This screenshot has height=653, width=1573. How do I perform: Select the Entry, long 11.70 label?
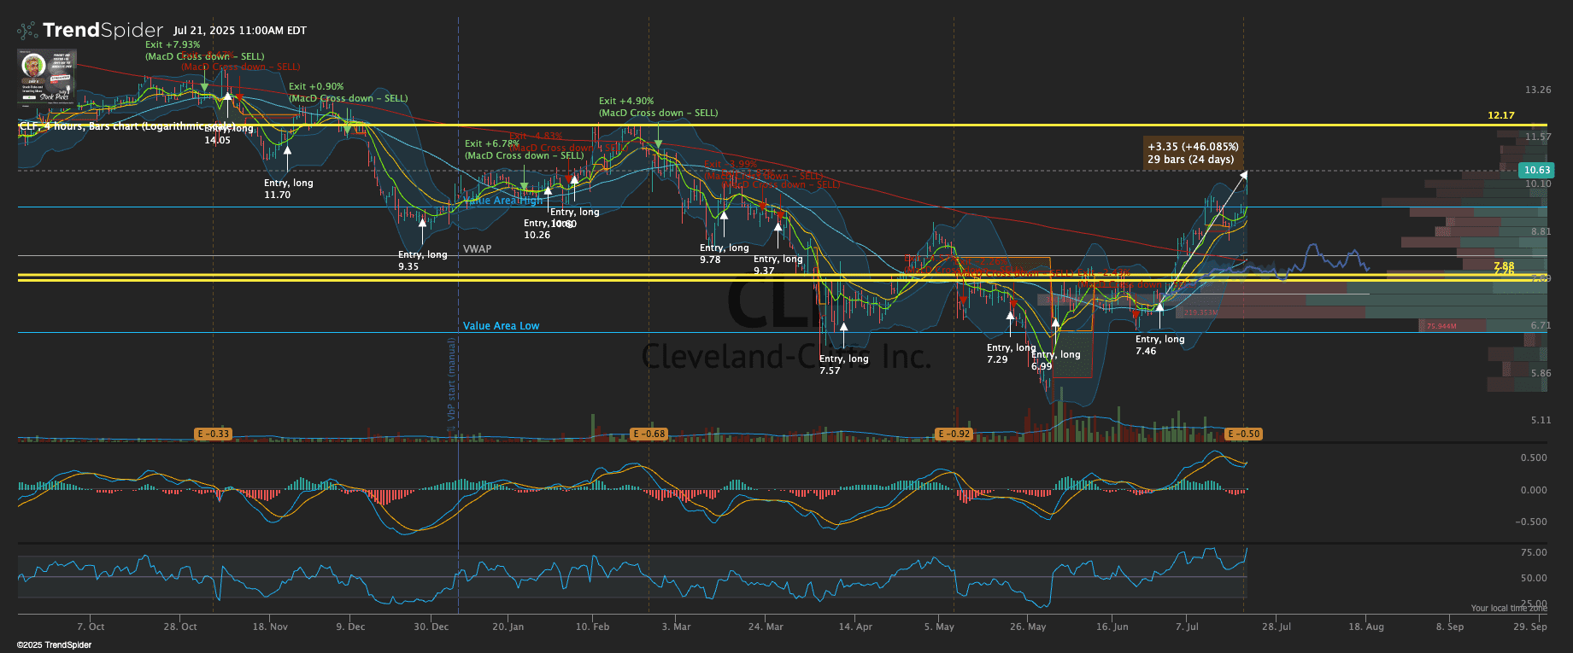[289, 189]
